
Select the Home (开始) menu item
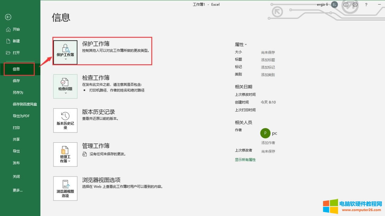click(16, 29)
